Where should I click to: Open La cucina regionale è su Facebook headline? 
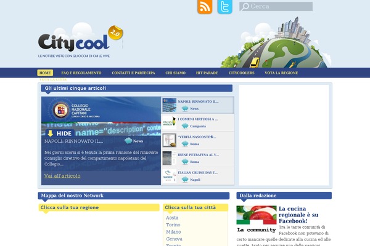(x=298, y=215)
